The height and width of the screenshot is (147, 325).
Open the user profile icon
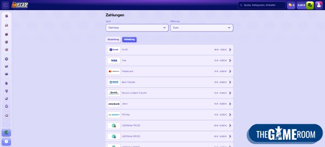pos(318,5)
